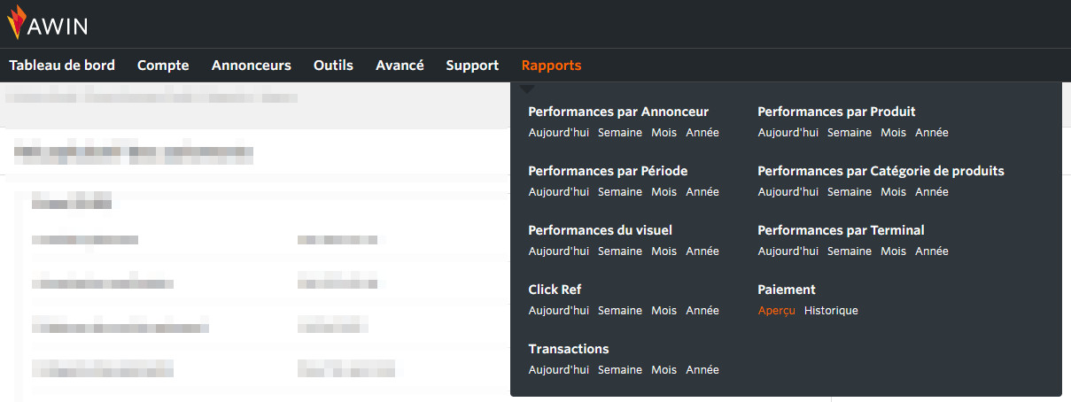Select Aujourd'hui under Performances par Catégorie de produits
The width and height of the screenshot is (1071, 402).
tap(788, 192)
